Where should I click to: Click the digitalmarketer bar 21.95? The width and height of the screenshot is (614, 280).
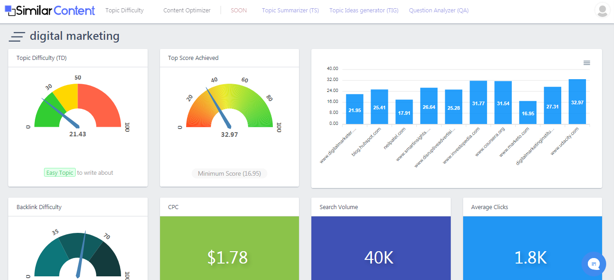354,109
